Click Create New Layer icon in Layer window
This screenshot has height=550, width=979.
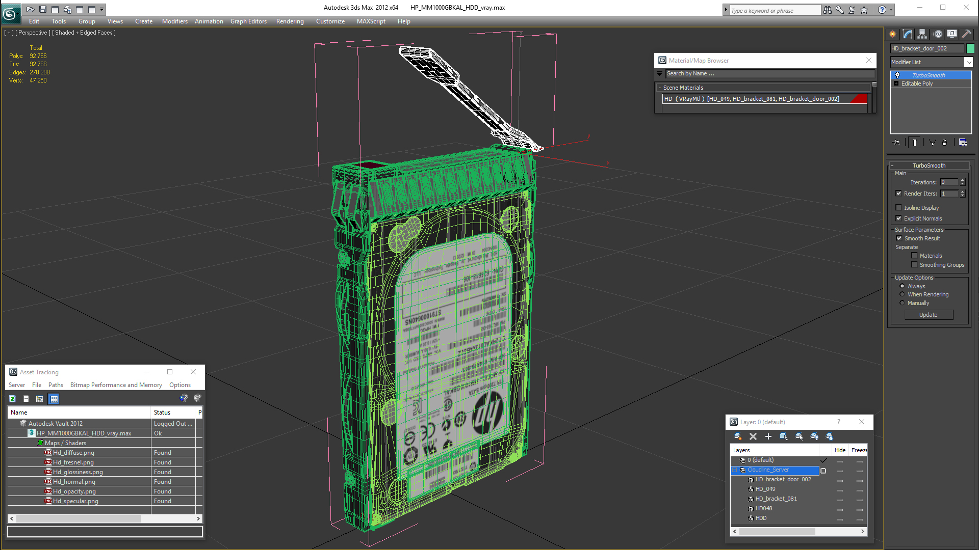pos(738,436)
